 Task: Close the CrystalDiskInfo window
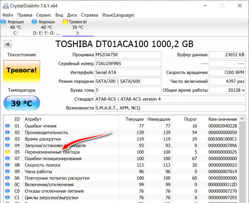pyautogui.click(x=240, y=6)
